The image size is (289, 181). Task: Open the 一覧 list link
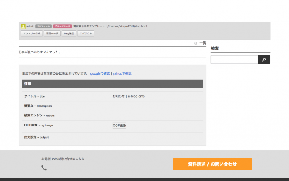click(x=203, y=43)
